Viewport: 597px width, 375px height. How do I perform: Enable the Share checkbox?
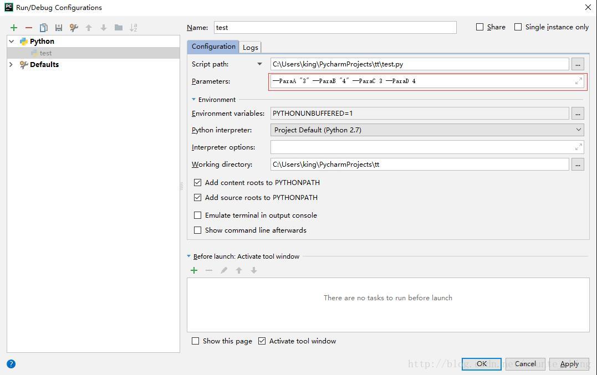point(479,27)
